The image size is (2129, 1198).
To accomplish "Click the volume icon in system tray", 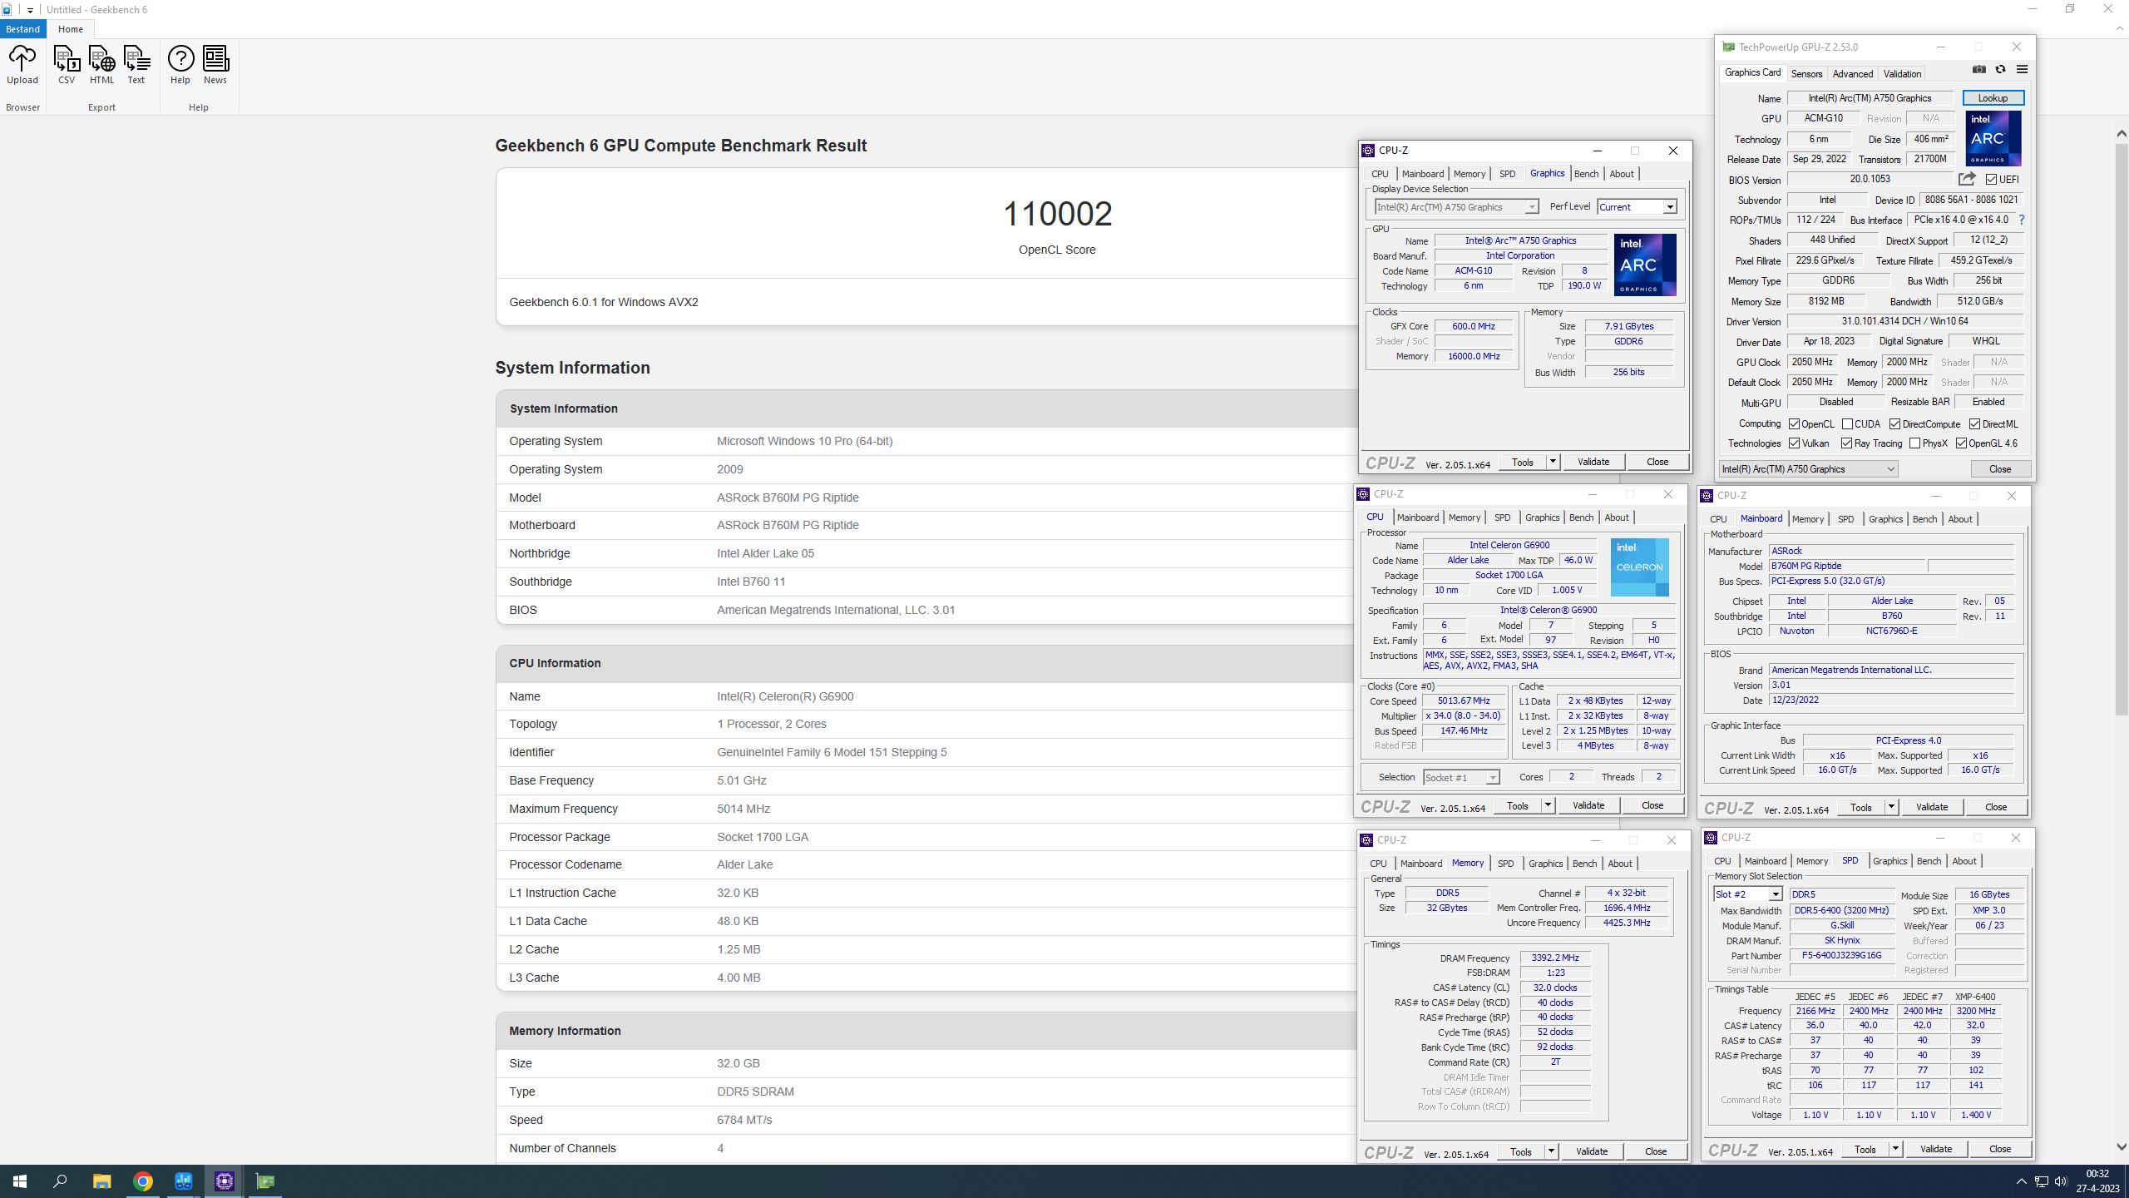I will pos(2061,1181).
